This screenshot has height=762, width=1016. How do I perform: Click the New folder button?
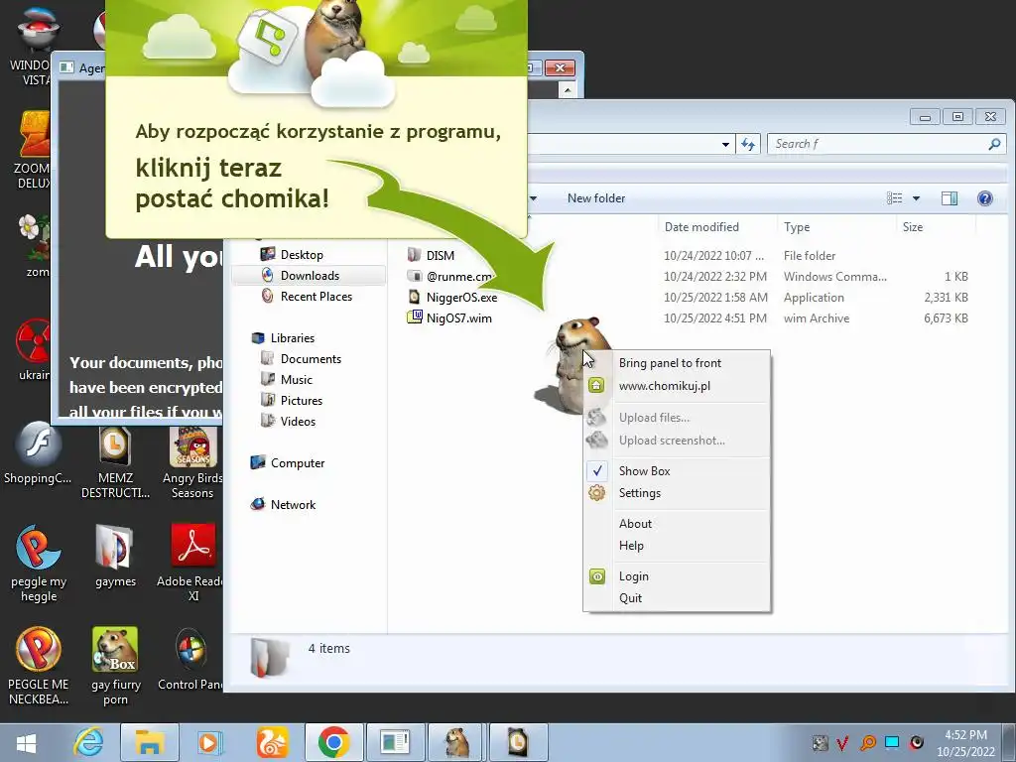click(x=596, y=198)
